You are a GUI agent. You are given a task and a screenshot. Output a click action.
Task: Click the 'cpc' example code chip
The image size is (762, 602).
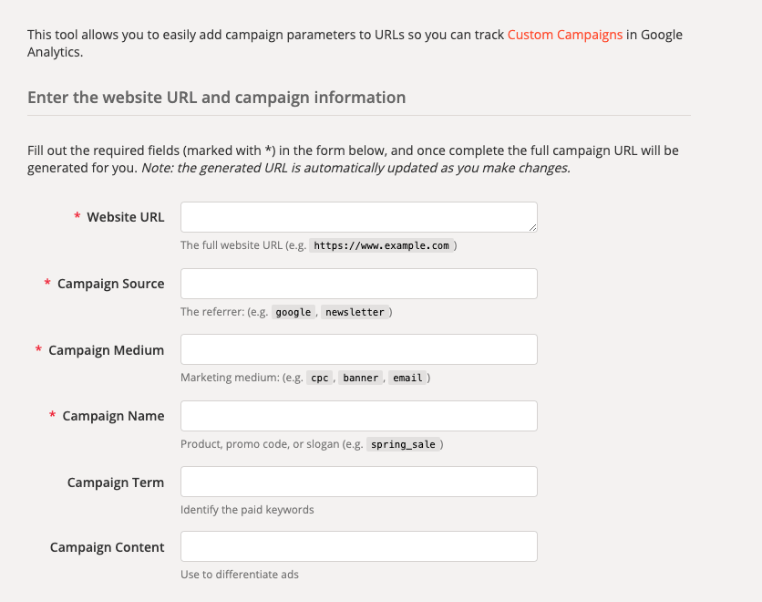[319, 378]
